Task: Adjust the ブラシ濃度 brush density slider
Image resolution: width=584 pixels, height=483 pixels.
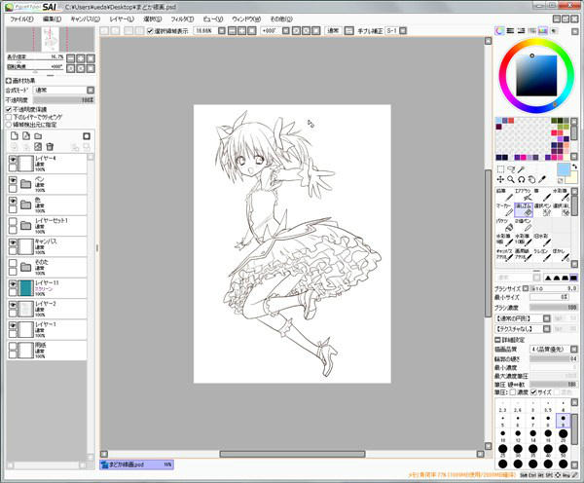Action: (554, 308)
